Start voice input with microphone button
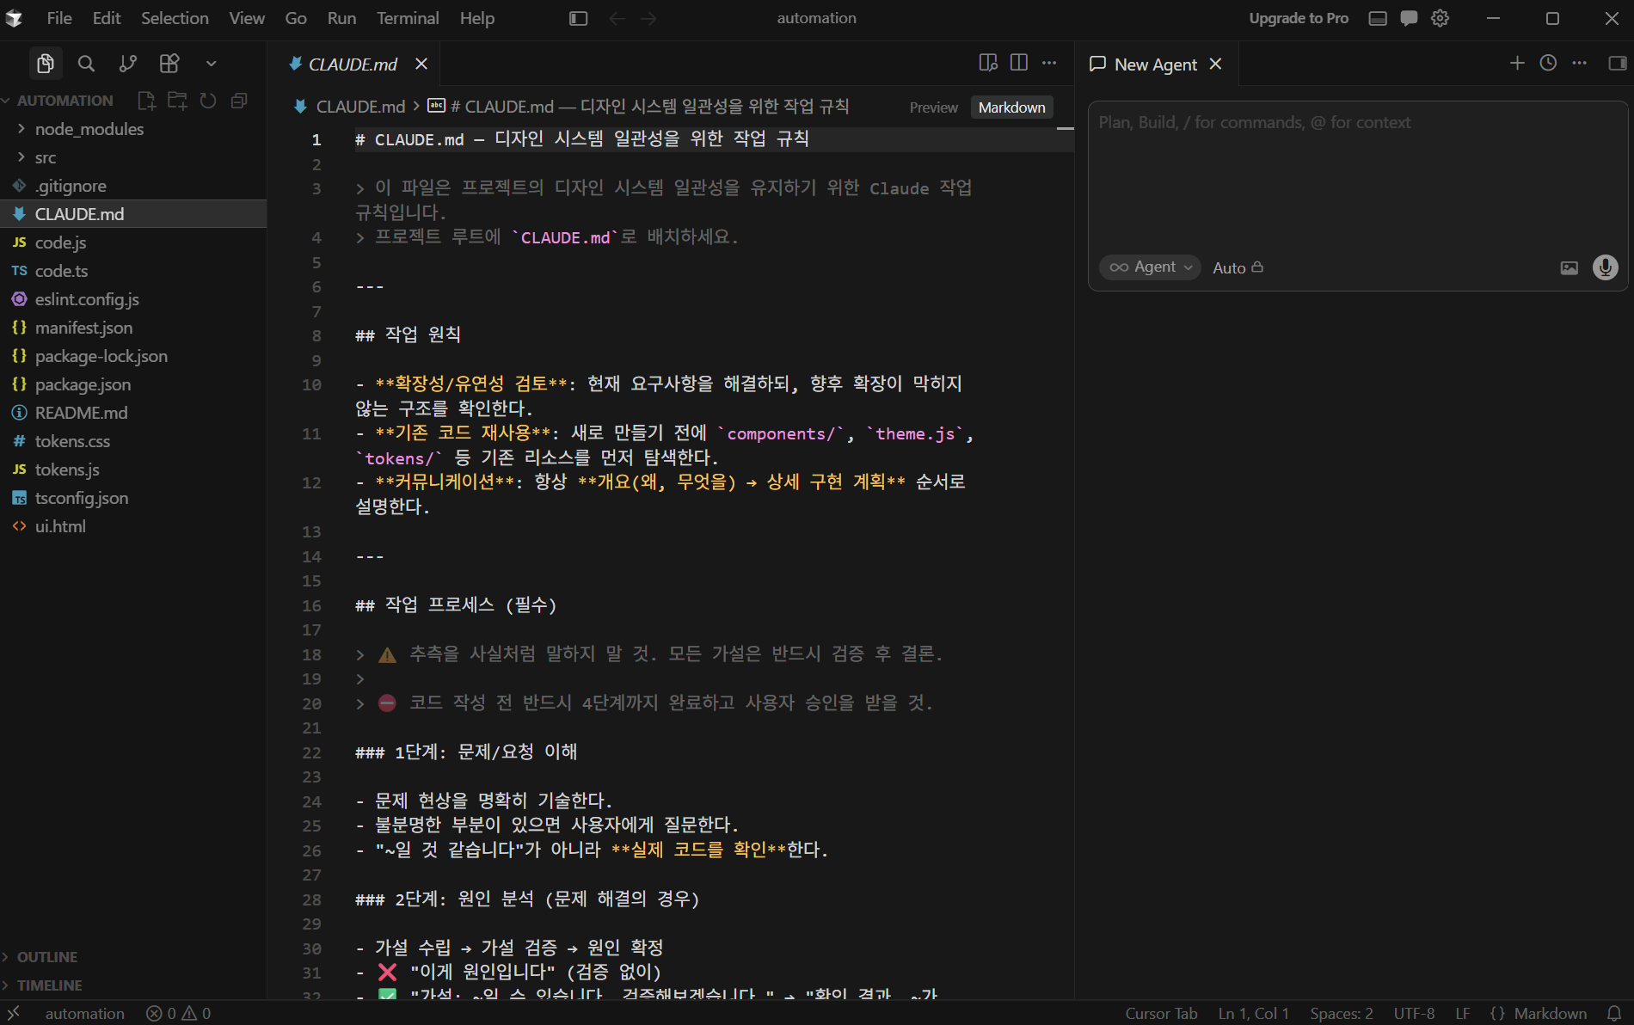The image size is (1634, 1025). click(1605, 267)
